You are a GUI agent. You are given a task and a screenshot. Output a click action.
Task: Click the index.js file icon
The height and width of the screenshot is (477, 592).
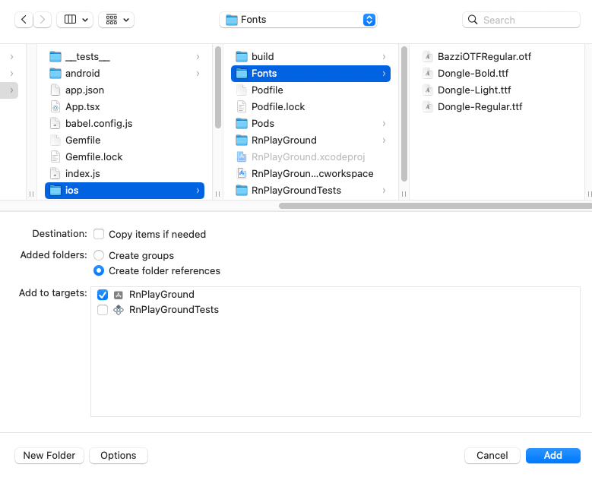coord(55,174)
